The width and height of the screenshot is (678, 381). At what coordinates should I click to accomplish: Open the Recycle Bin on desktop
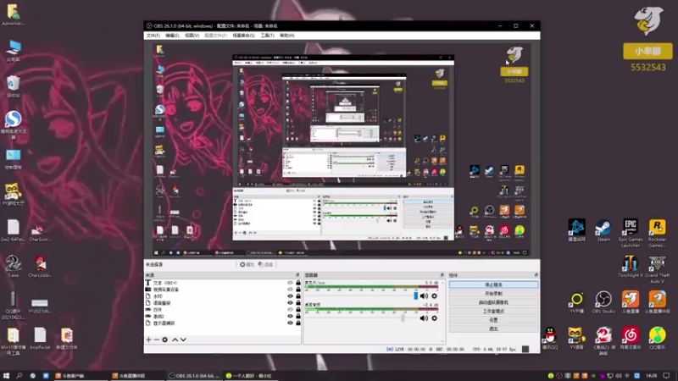(x=13, y=86)
